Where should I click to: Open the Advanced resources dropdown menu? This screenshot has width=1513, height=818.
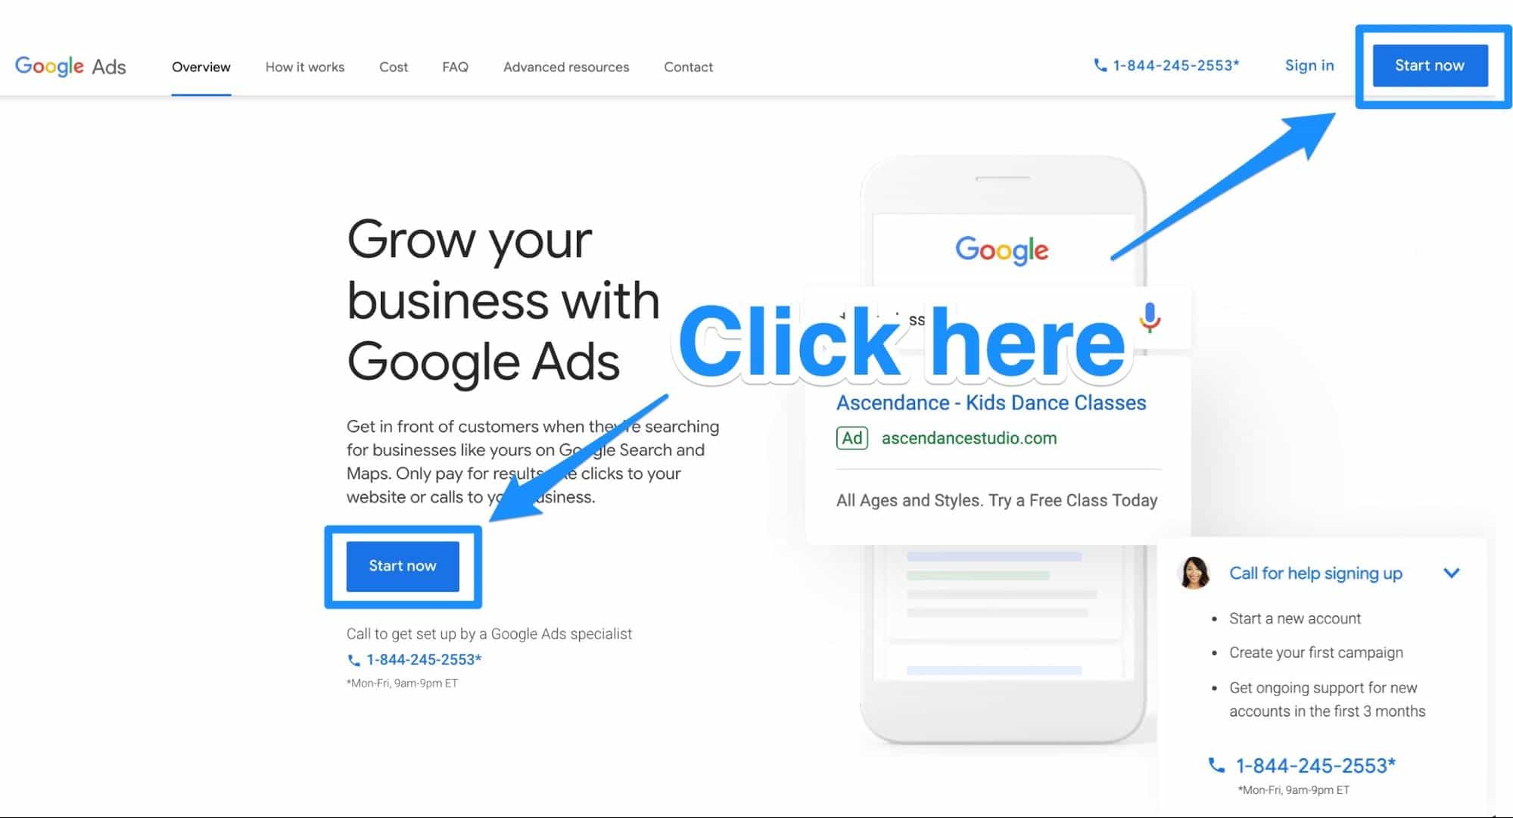coord(566,67)
